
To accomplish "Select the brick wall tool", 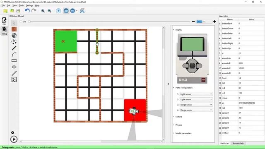I will click(x=14, y=29).
